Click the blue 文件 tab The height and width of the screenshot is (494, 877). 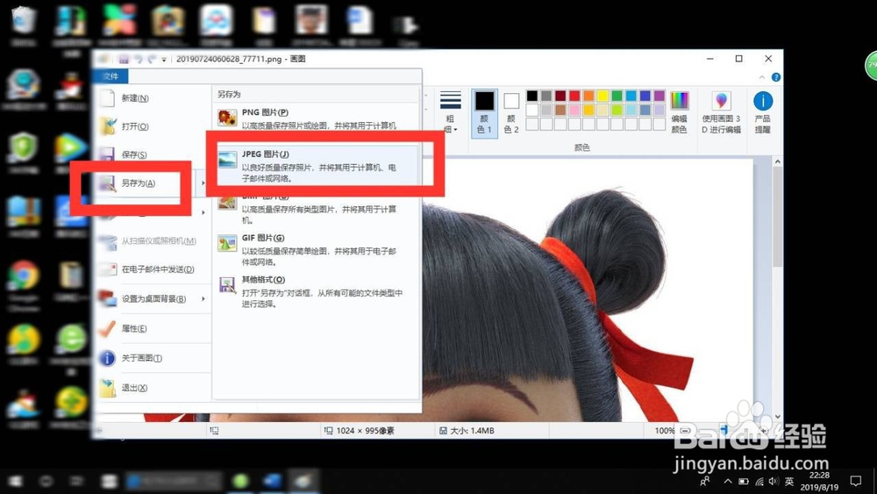click(x=111, y=76)
